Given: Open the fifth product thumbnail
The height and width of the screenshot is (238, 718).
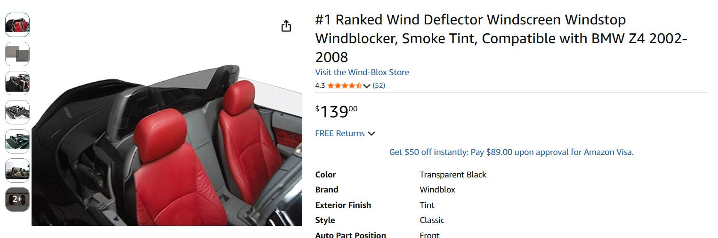Looking at the screenshot, I should click(17, 141).
